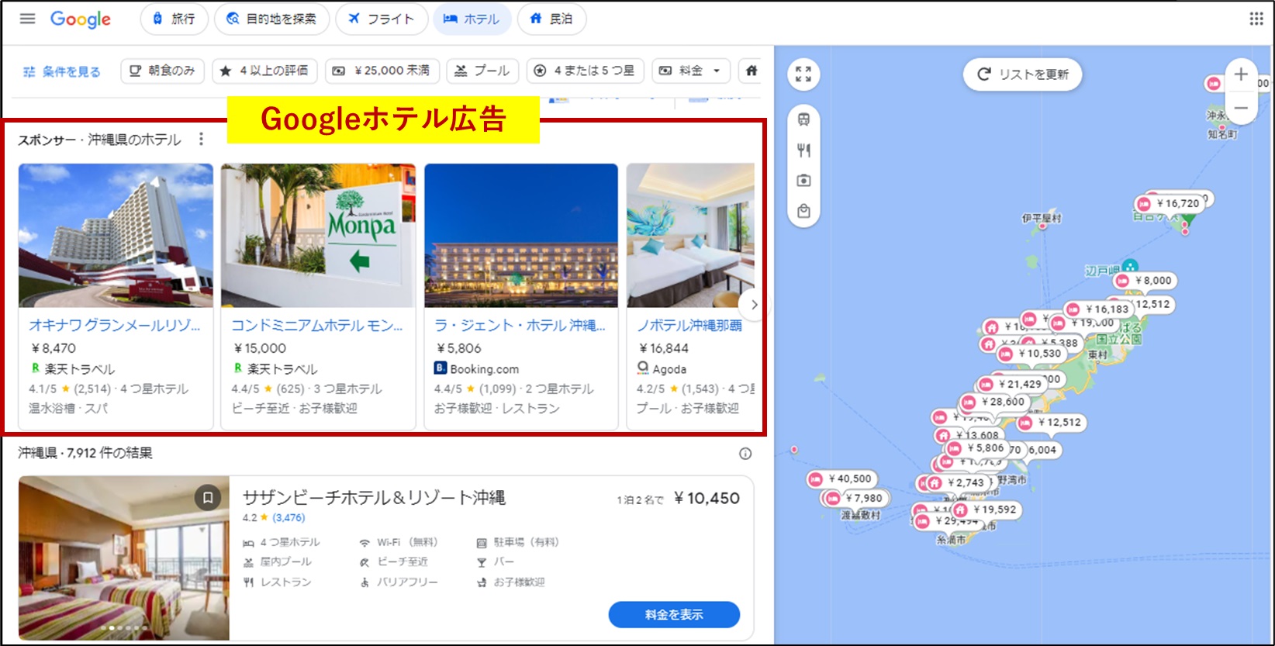Switch to the 民泊 tab
Image resolution: width=1275 pixels, height=646 pixels.
551,19
